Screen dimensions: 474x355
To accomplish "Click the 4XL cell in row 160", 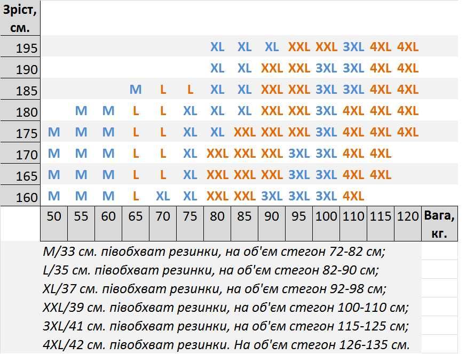I will pos(353,196).
